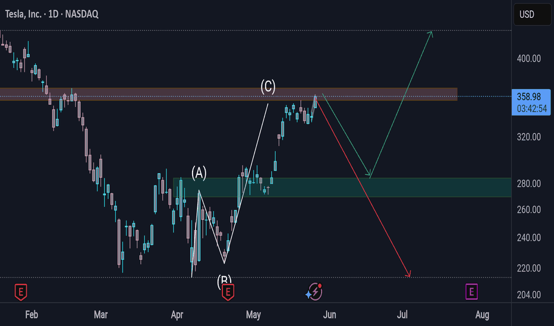Click the Mar label on time axis
This screenshot has height=326, width=554.
point(100,314)
